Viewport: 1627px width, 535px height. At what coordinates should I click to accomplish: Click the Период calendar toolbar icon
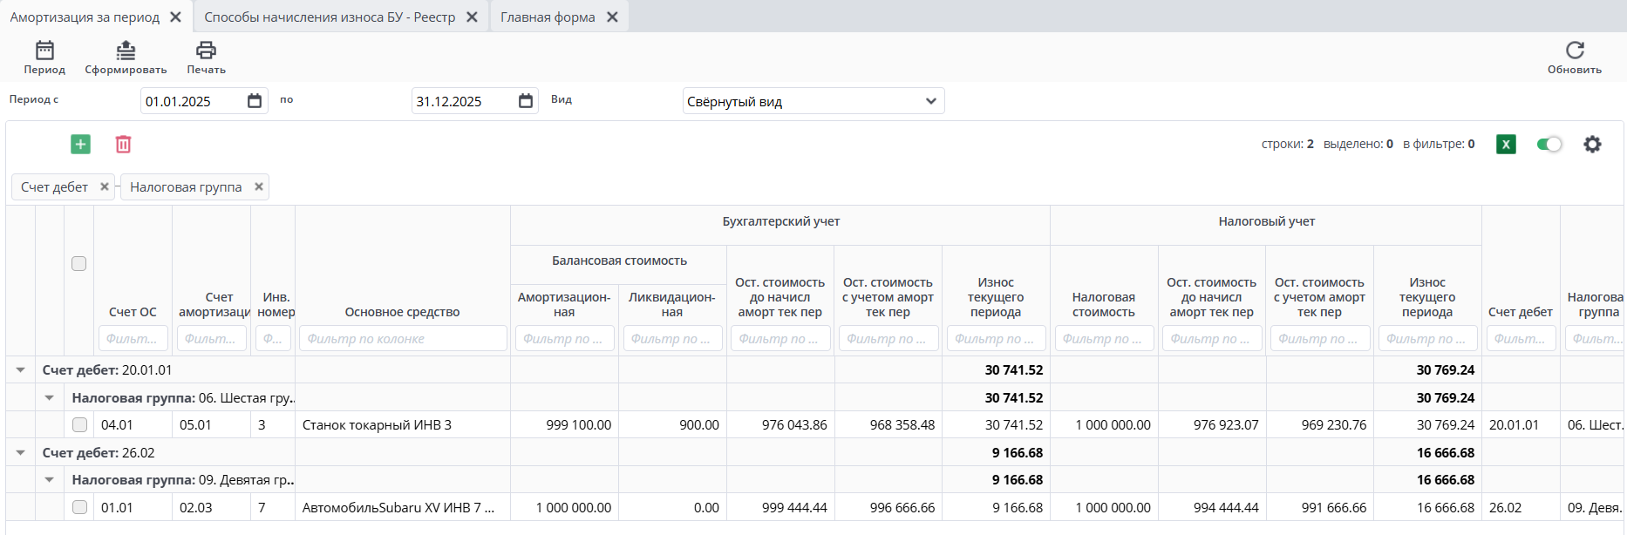point(44,51)
